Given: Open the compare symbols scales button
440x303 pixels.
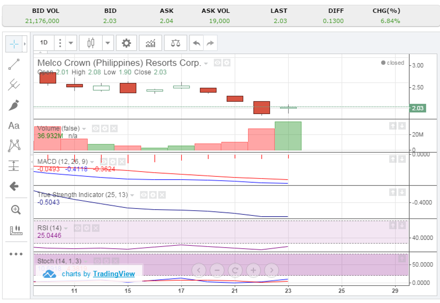Looking at the screenshot, I should [176, 43].
